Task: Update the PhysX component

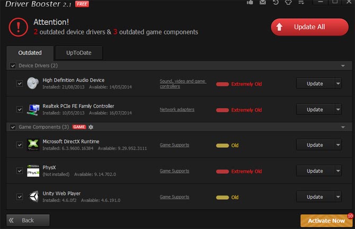Action: click(x=315, y=171)
